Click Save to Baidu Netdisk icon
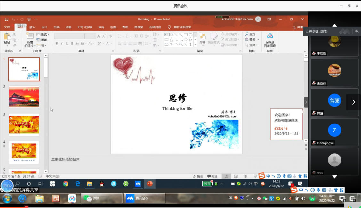Viewport: 361px width, 208px height. pos(270,36)
